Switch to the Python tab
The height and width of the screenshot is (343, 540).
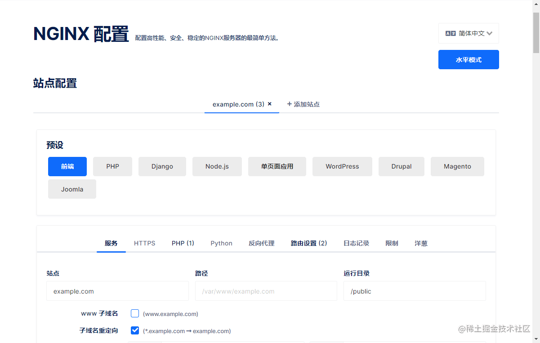click(221, 243)
